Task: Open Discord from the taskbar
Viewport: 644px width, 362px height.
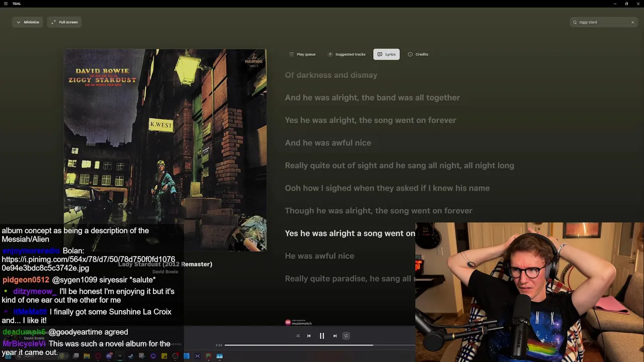Action: coord(109,356)
